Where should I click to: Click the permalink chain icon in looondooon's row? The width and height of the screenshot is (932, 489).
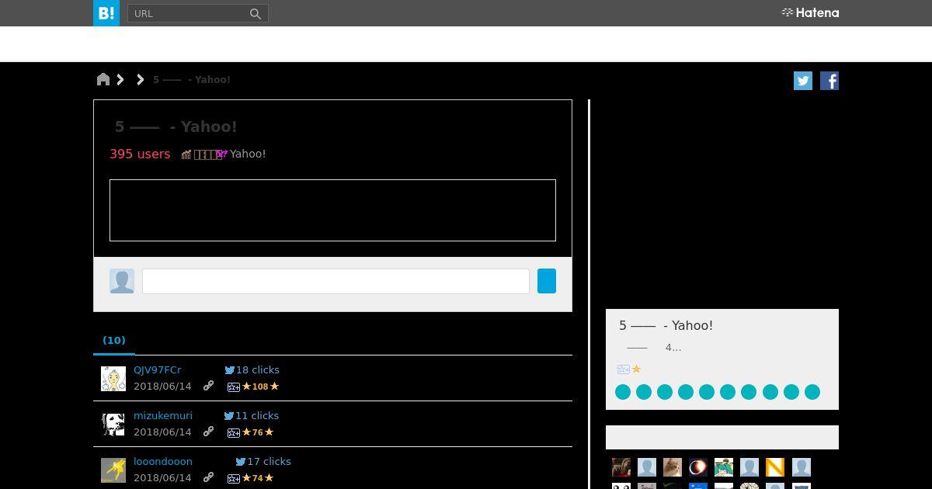208,477
